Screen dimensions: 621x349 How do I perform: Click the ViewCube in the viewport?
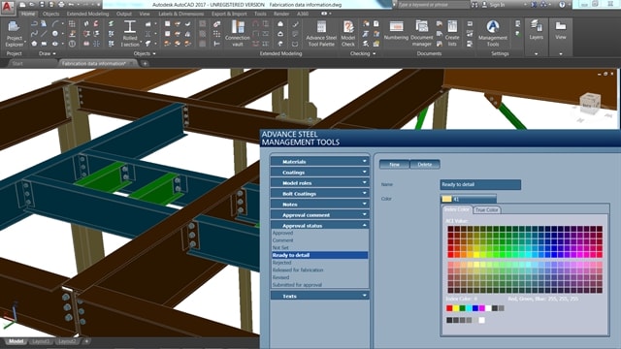pyautogui.click(x=590, y=104)
